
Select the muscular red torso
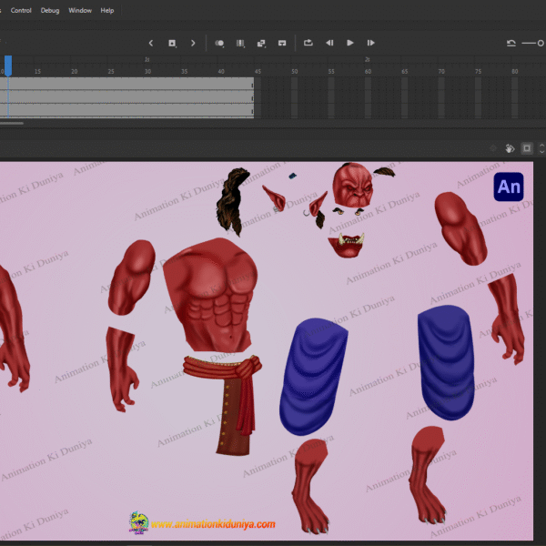point(211,295)
